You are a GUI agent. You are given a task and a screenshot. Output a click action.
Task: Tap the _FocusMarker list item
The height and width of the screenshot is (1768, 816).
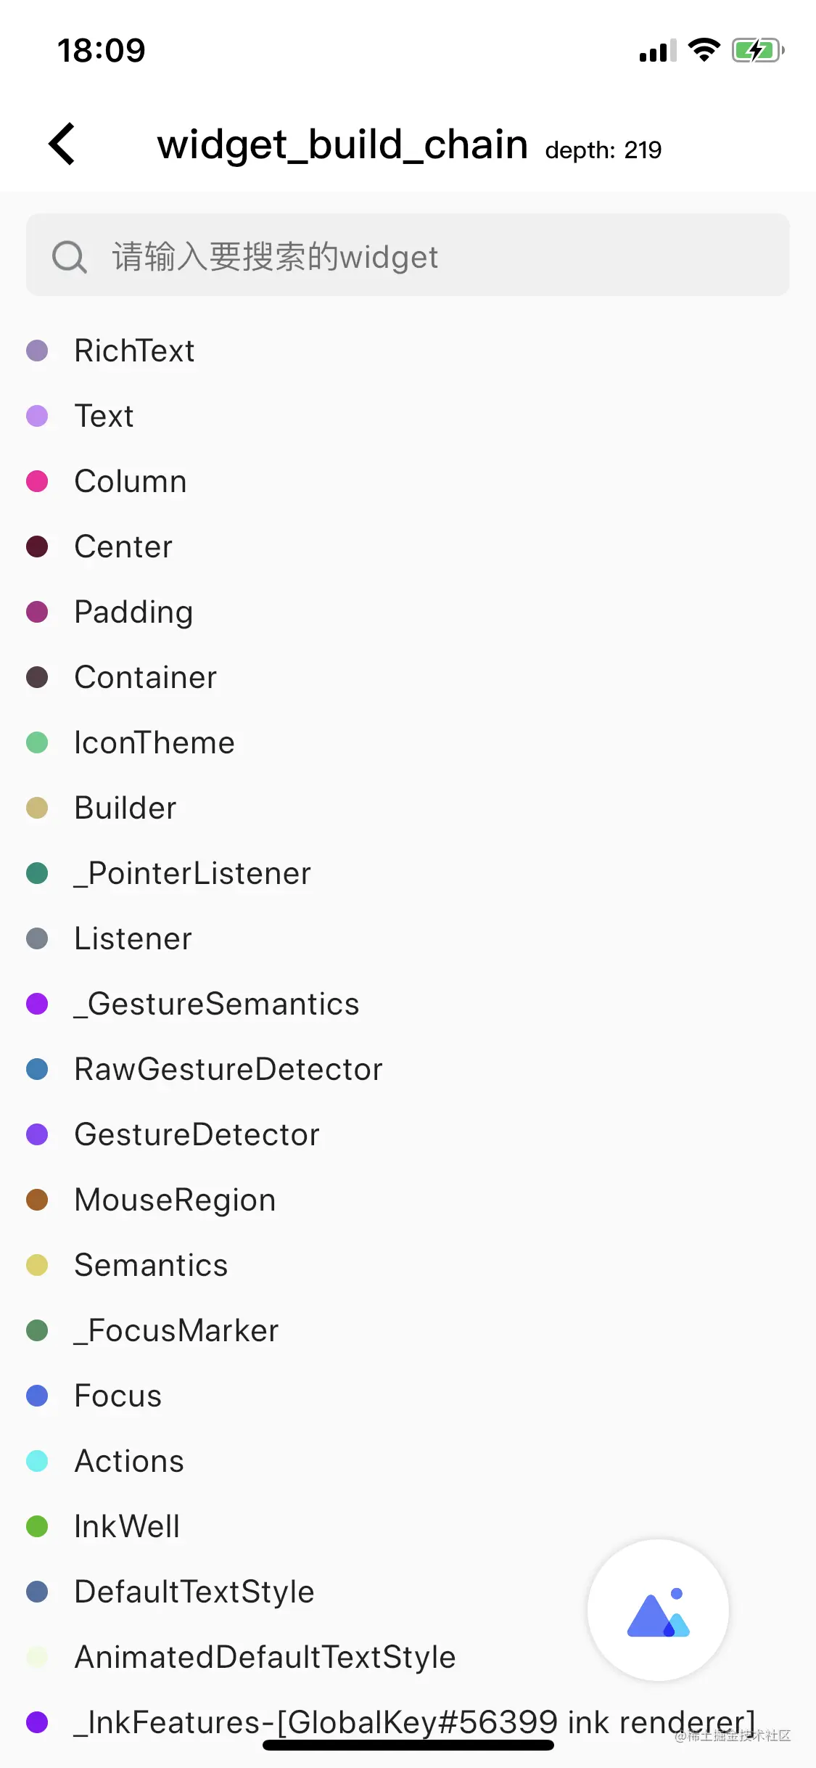[177, 1330]
